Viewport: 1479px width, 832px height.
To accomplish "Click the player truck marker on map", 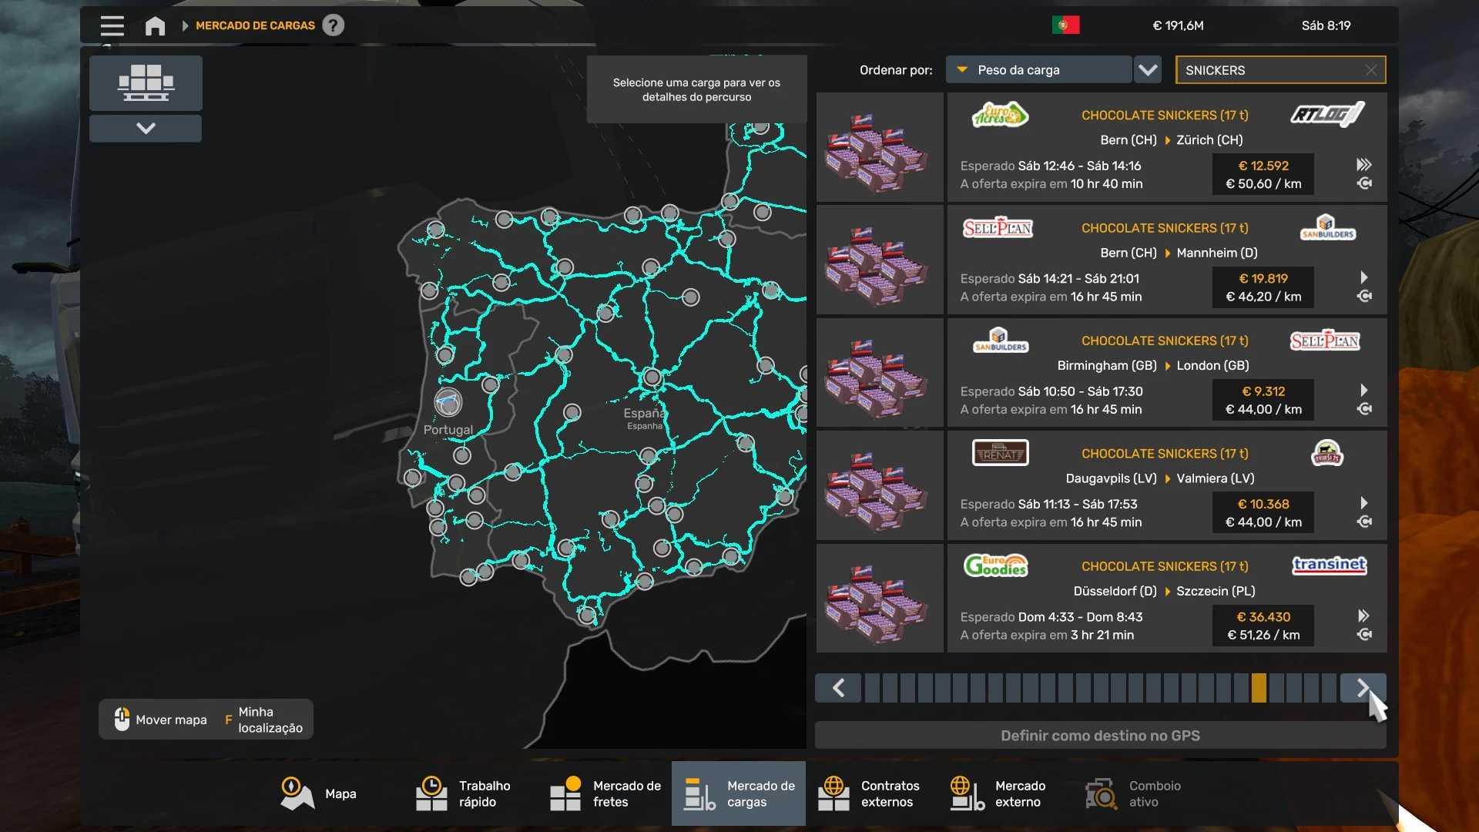I will 448,401.
